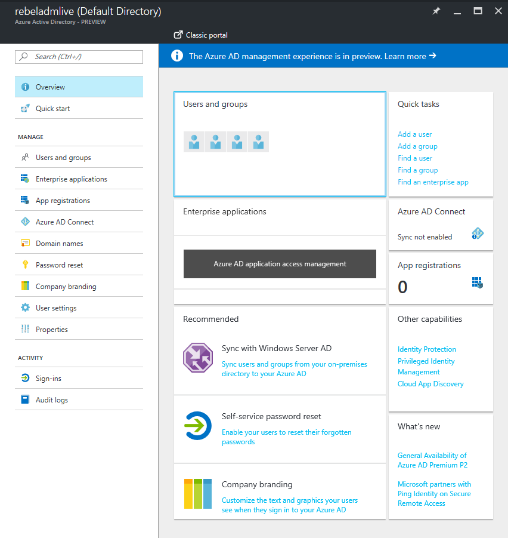
Task: Click the Quick start rocket icon
Action: coord(26,109)
